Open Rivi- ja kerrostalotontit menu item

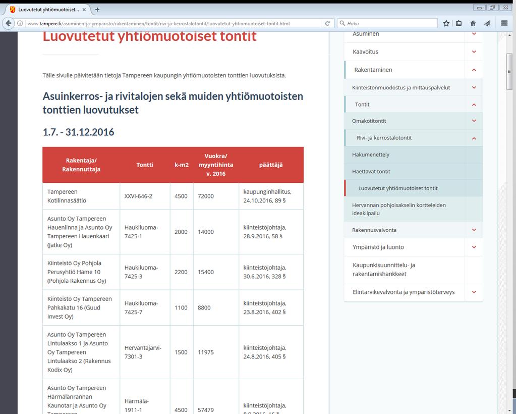(x=384, y=138)
